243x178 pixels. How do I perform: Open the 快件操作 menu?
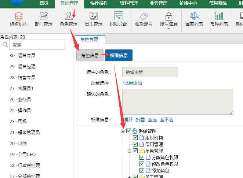pos(99,3)
